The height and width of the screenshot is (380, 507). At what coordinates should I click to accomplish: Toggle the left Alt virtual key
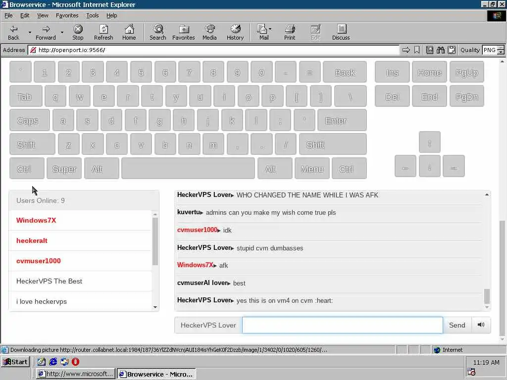point(101,168)
